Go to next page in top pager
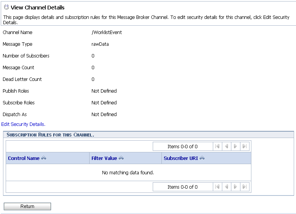 click(x=236, y=146)
